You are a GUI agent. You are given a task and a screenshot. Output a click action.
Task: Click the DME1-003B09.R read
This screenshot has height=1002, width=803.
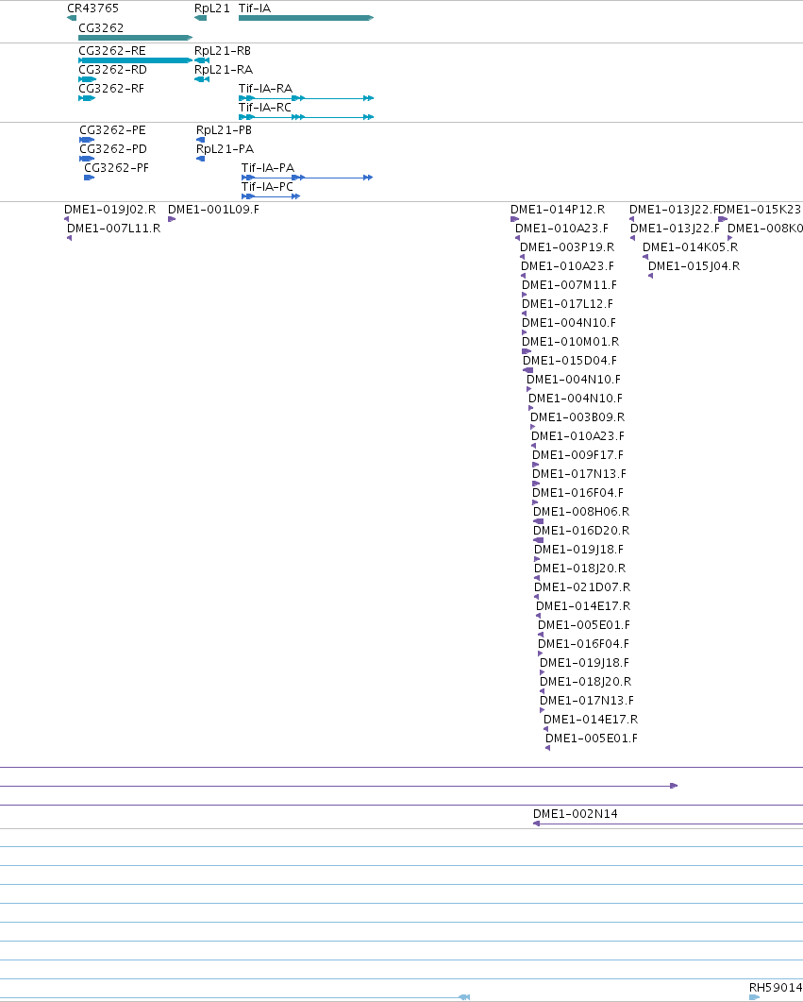coord(533,427)
